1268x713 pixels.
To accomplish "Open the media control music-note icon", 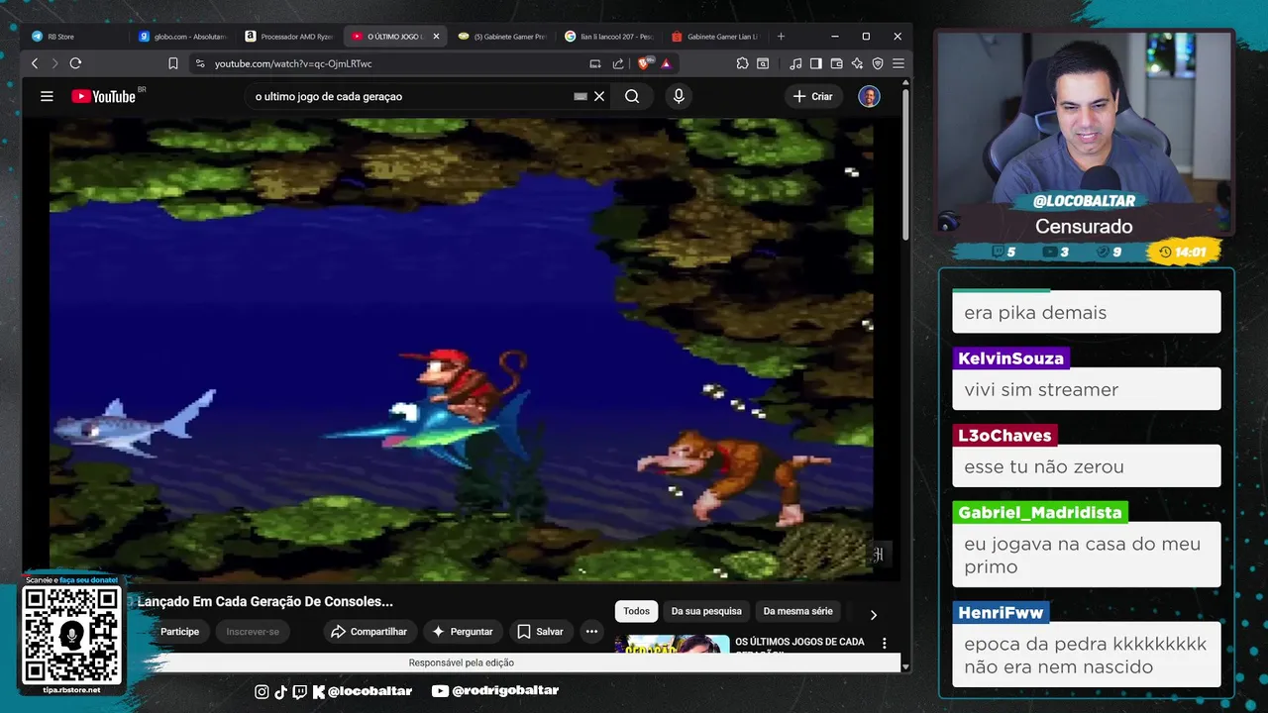I will [795, 63].
